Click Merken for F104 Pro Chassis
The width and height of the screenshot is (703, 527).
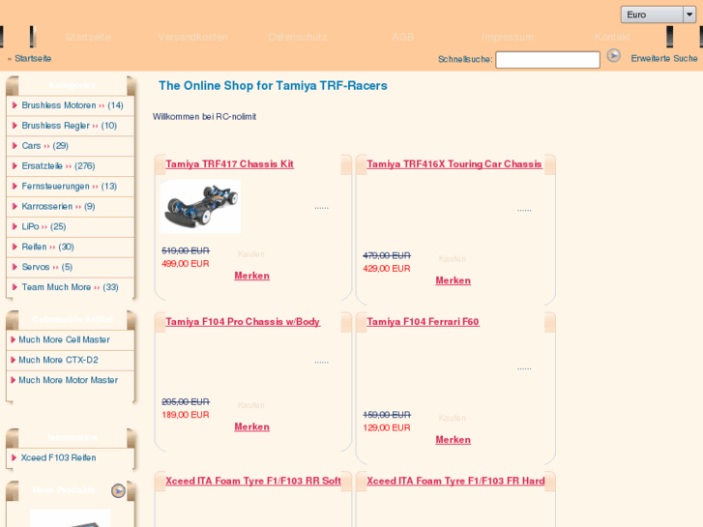[x=252, y=427]
